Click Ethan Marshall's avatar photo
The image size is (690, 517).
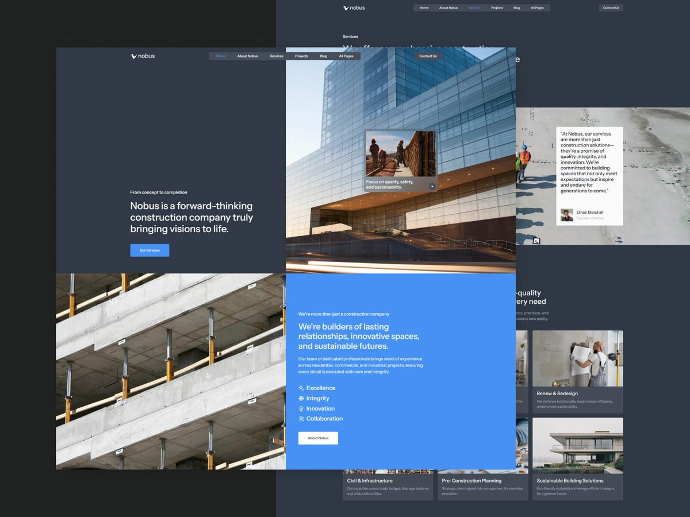(x=567, y=215)
